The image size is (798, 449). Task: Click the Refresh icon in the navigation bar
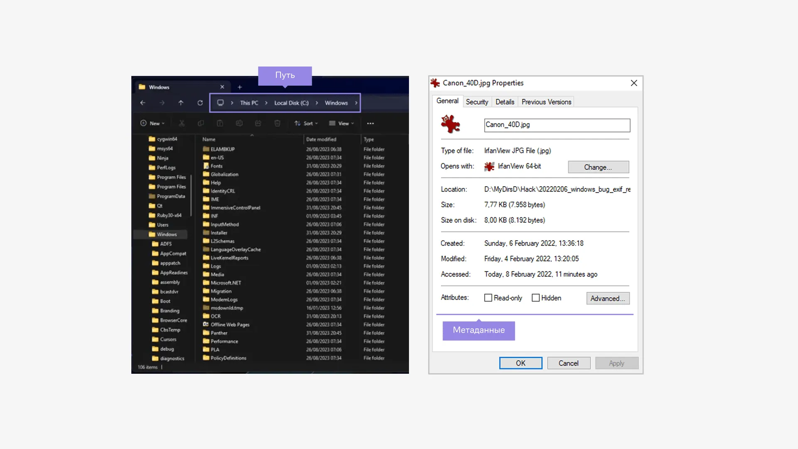[199, 103]
